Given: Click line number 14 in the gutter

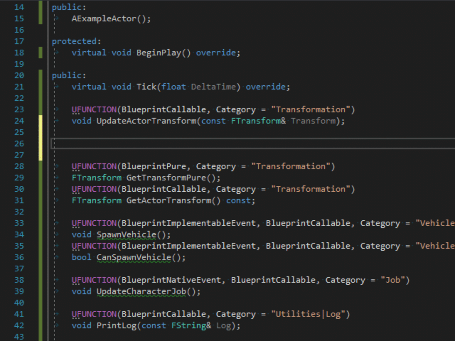Looking at the screenshot, I should tap(19, 7).
